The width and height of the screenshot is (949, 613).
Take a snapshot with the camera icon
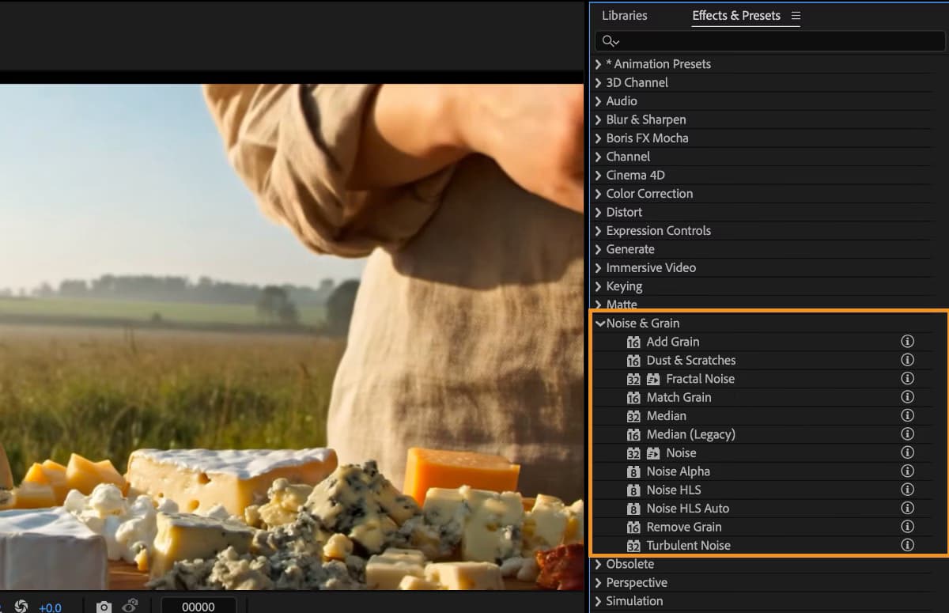(103, 606)
